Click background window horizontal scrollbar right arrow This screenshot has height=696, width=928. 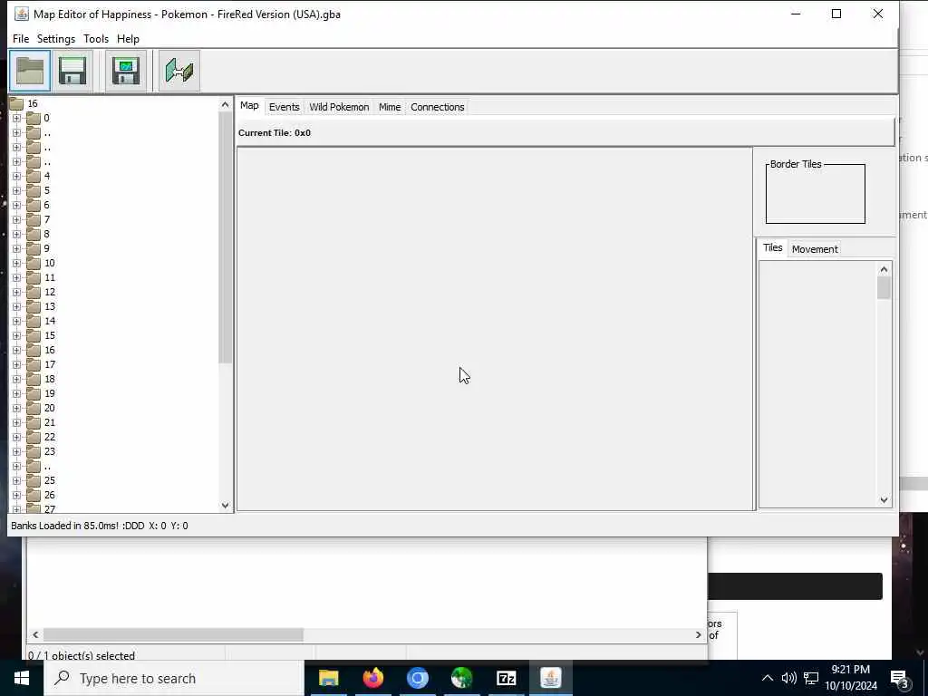[698, 634]
